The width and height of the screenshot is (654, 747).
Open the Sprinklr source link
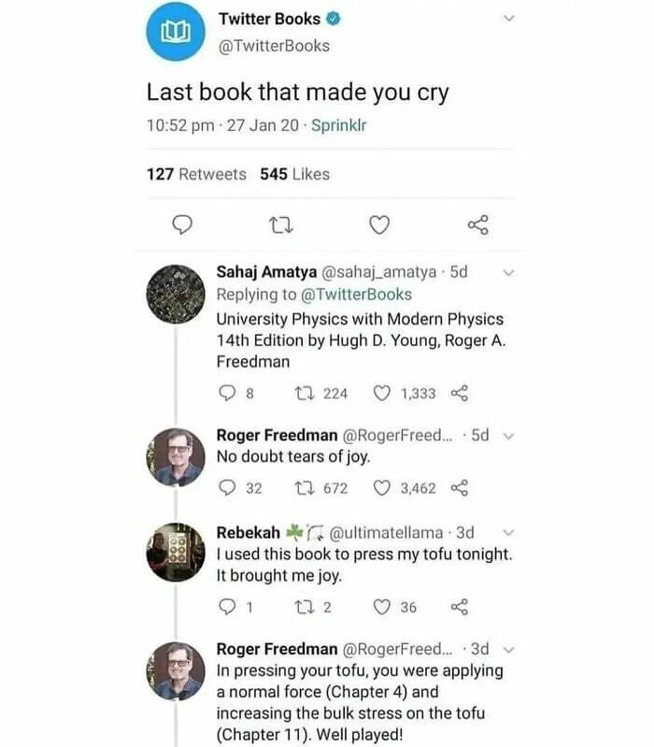339,126
